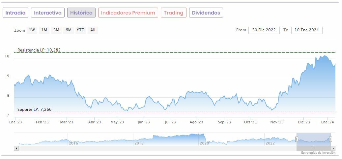Grab the right range selector handle
This screenshot has width=342, height=159.
click(330, 139)
